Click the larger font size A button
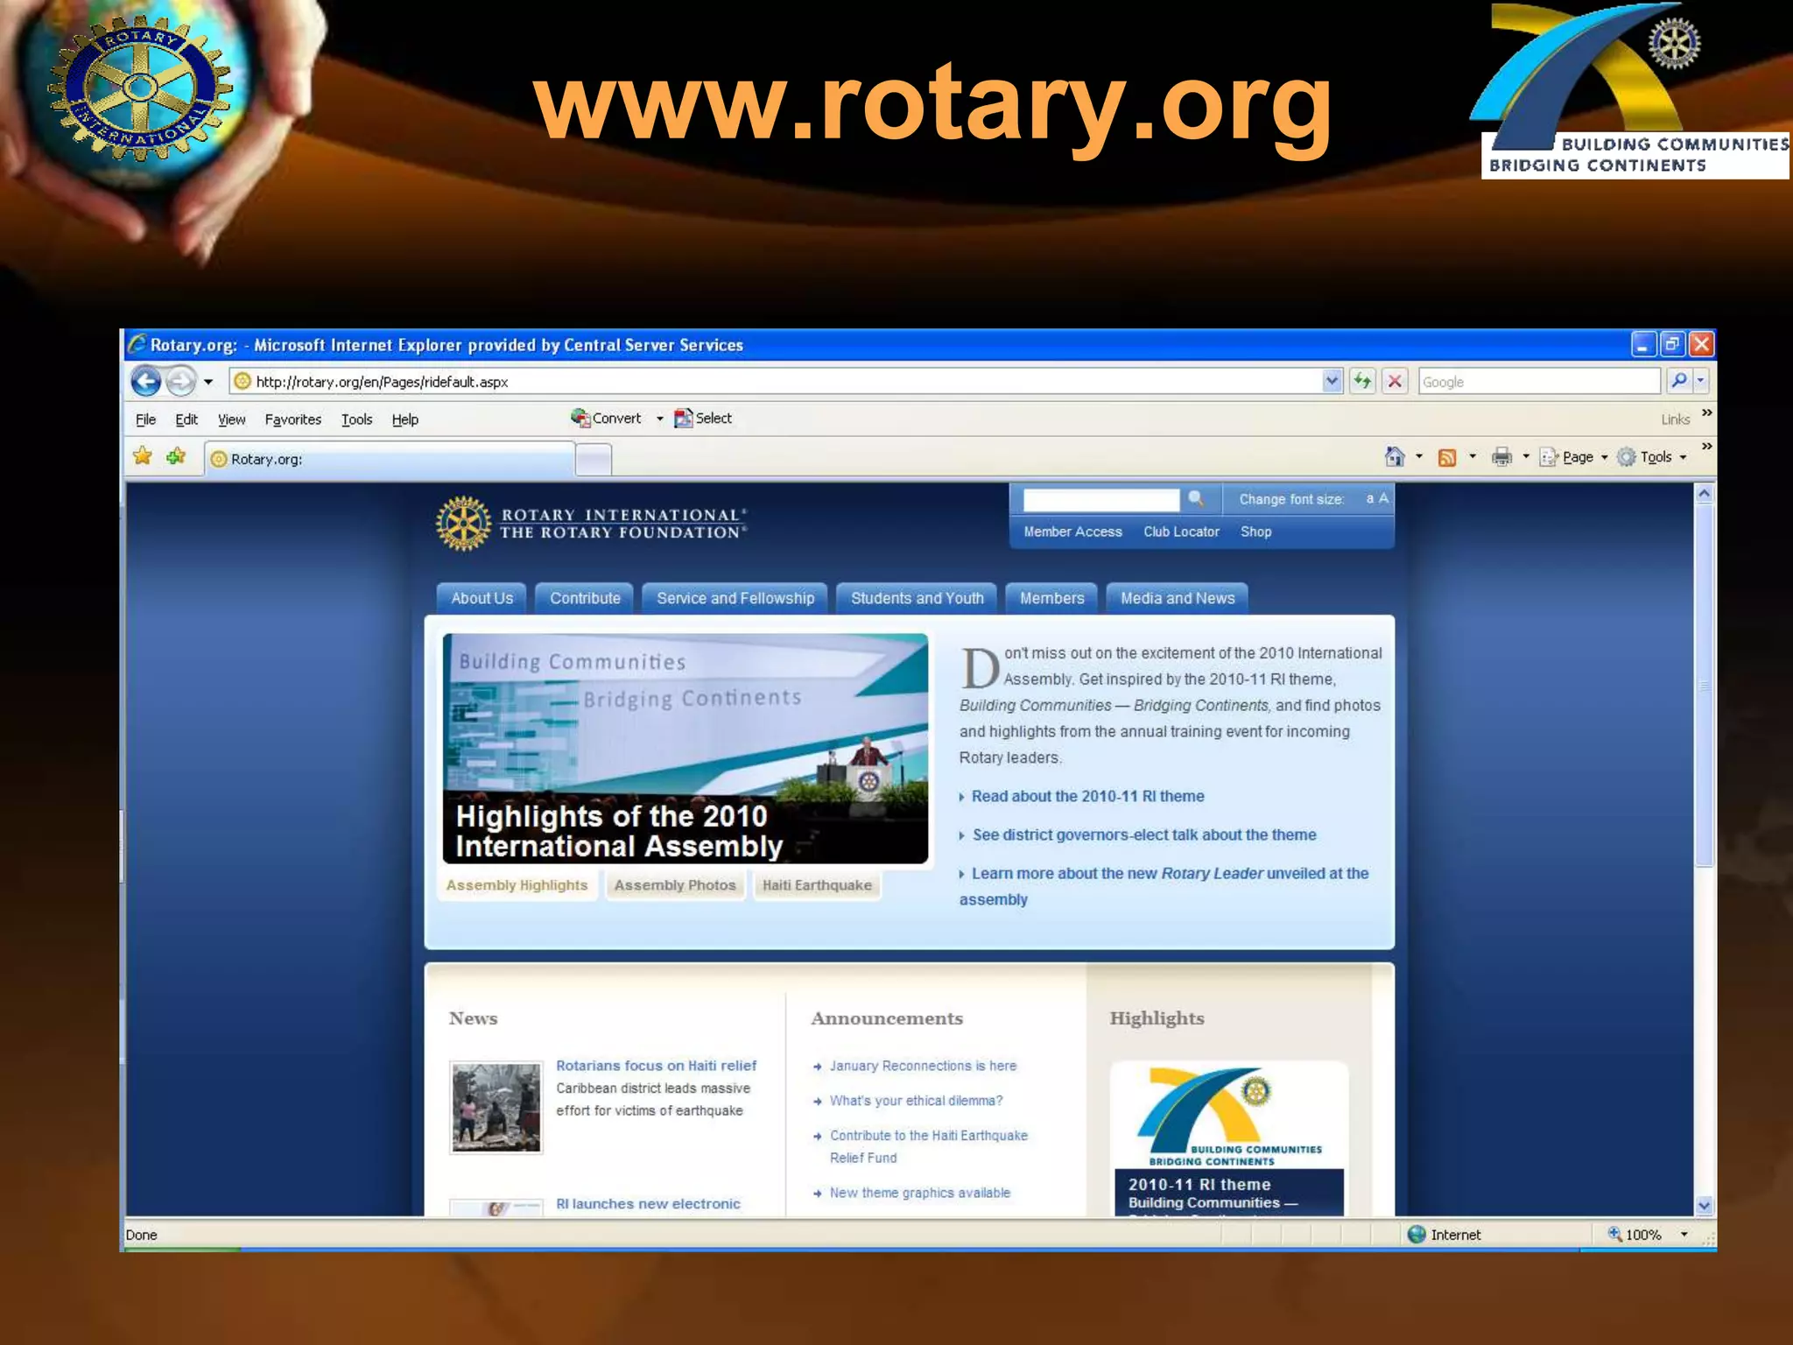The height and width of the screenshot is (1345, 1793). pyautogui.click(x=1384, y=498)
